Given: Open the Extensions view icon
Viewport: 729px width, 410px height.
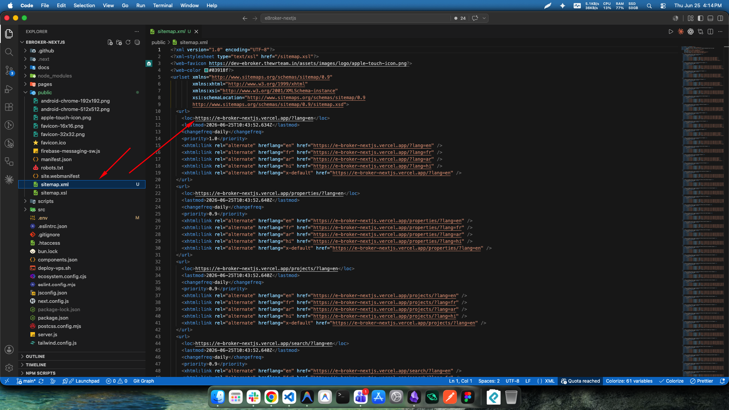Looking at the screenshot, I should click(9, 107).
